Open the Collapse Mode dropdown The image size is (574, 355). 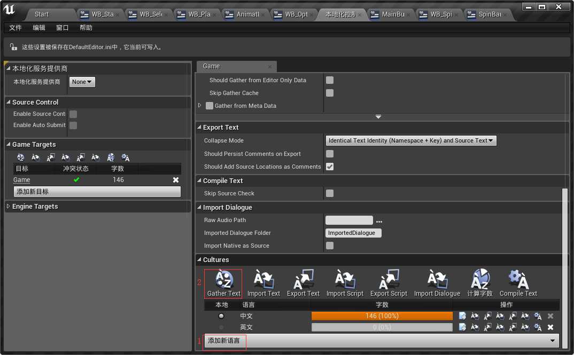coord(411,140)
